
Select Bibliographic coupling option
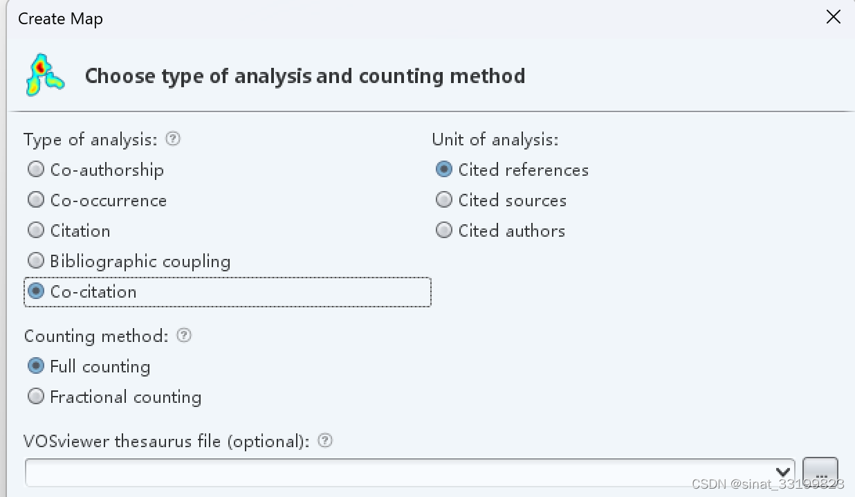click(x=36, y=261)
